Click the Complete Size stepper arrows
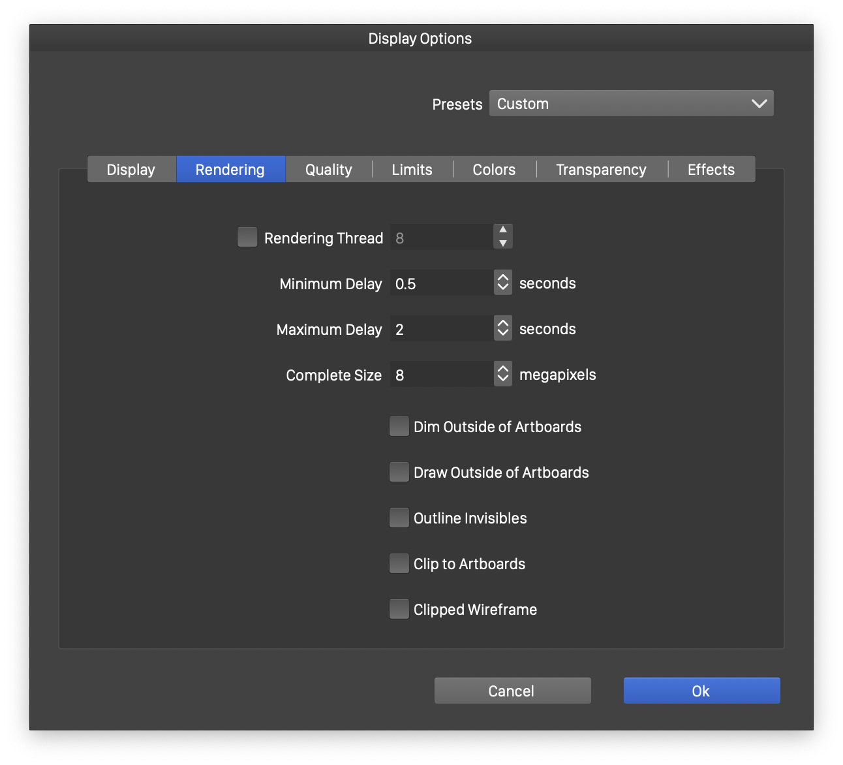This screenshot has height=765, width=843. 503,374
